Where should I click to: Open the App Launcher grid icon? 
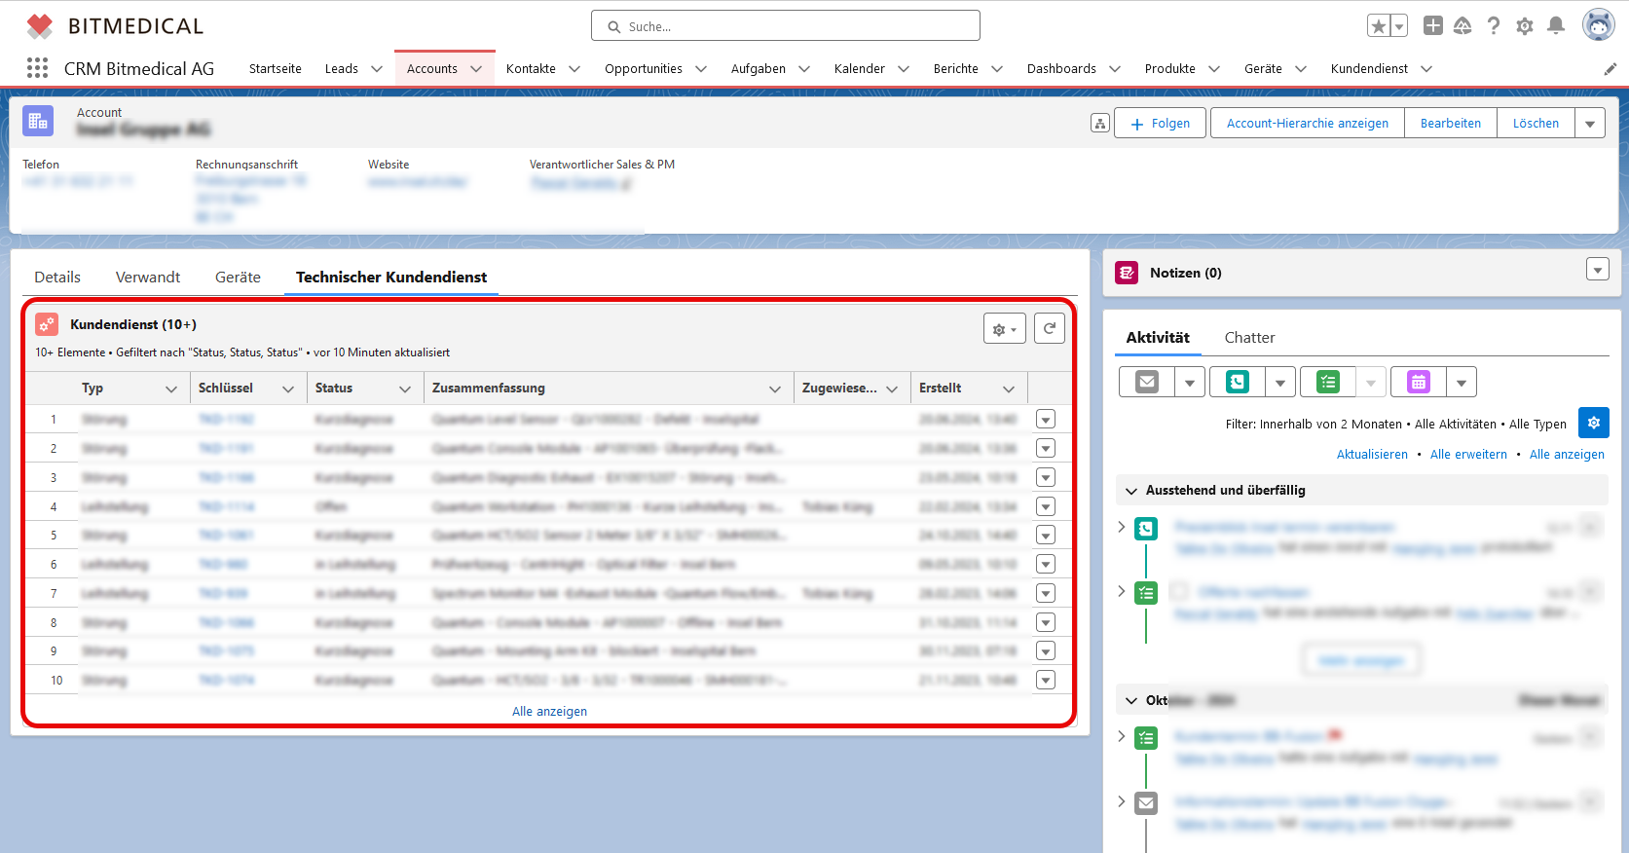[x=37, y=68]
